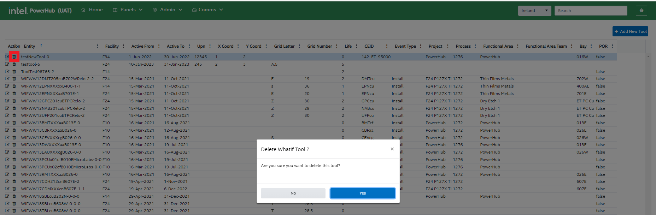The height and width of the screenshot is (215, 656).
Task: Open the bug report icon button
Action: point(641,11)
